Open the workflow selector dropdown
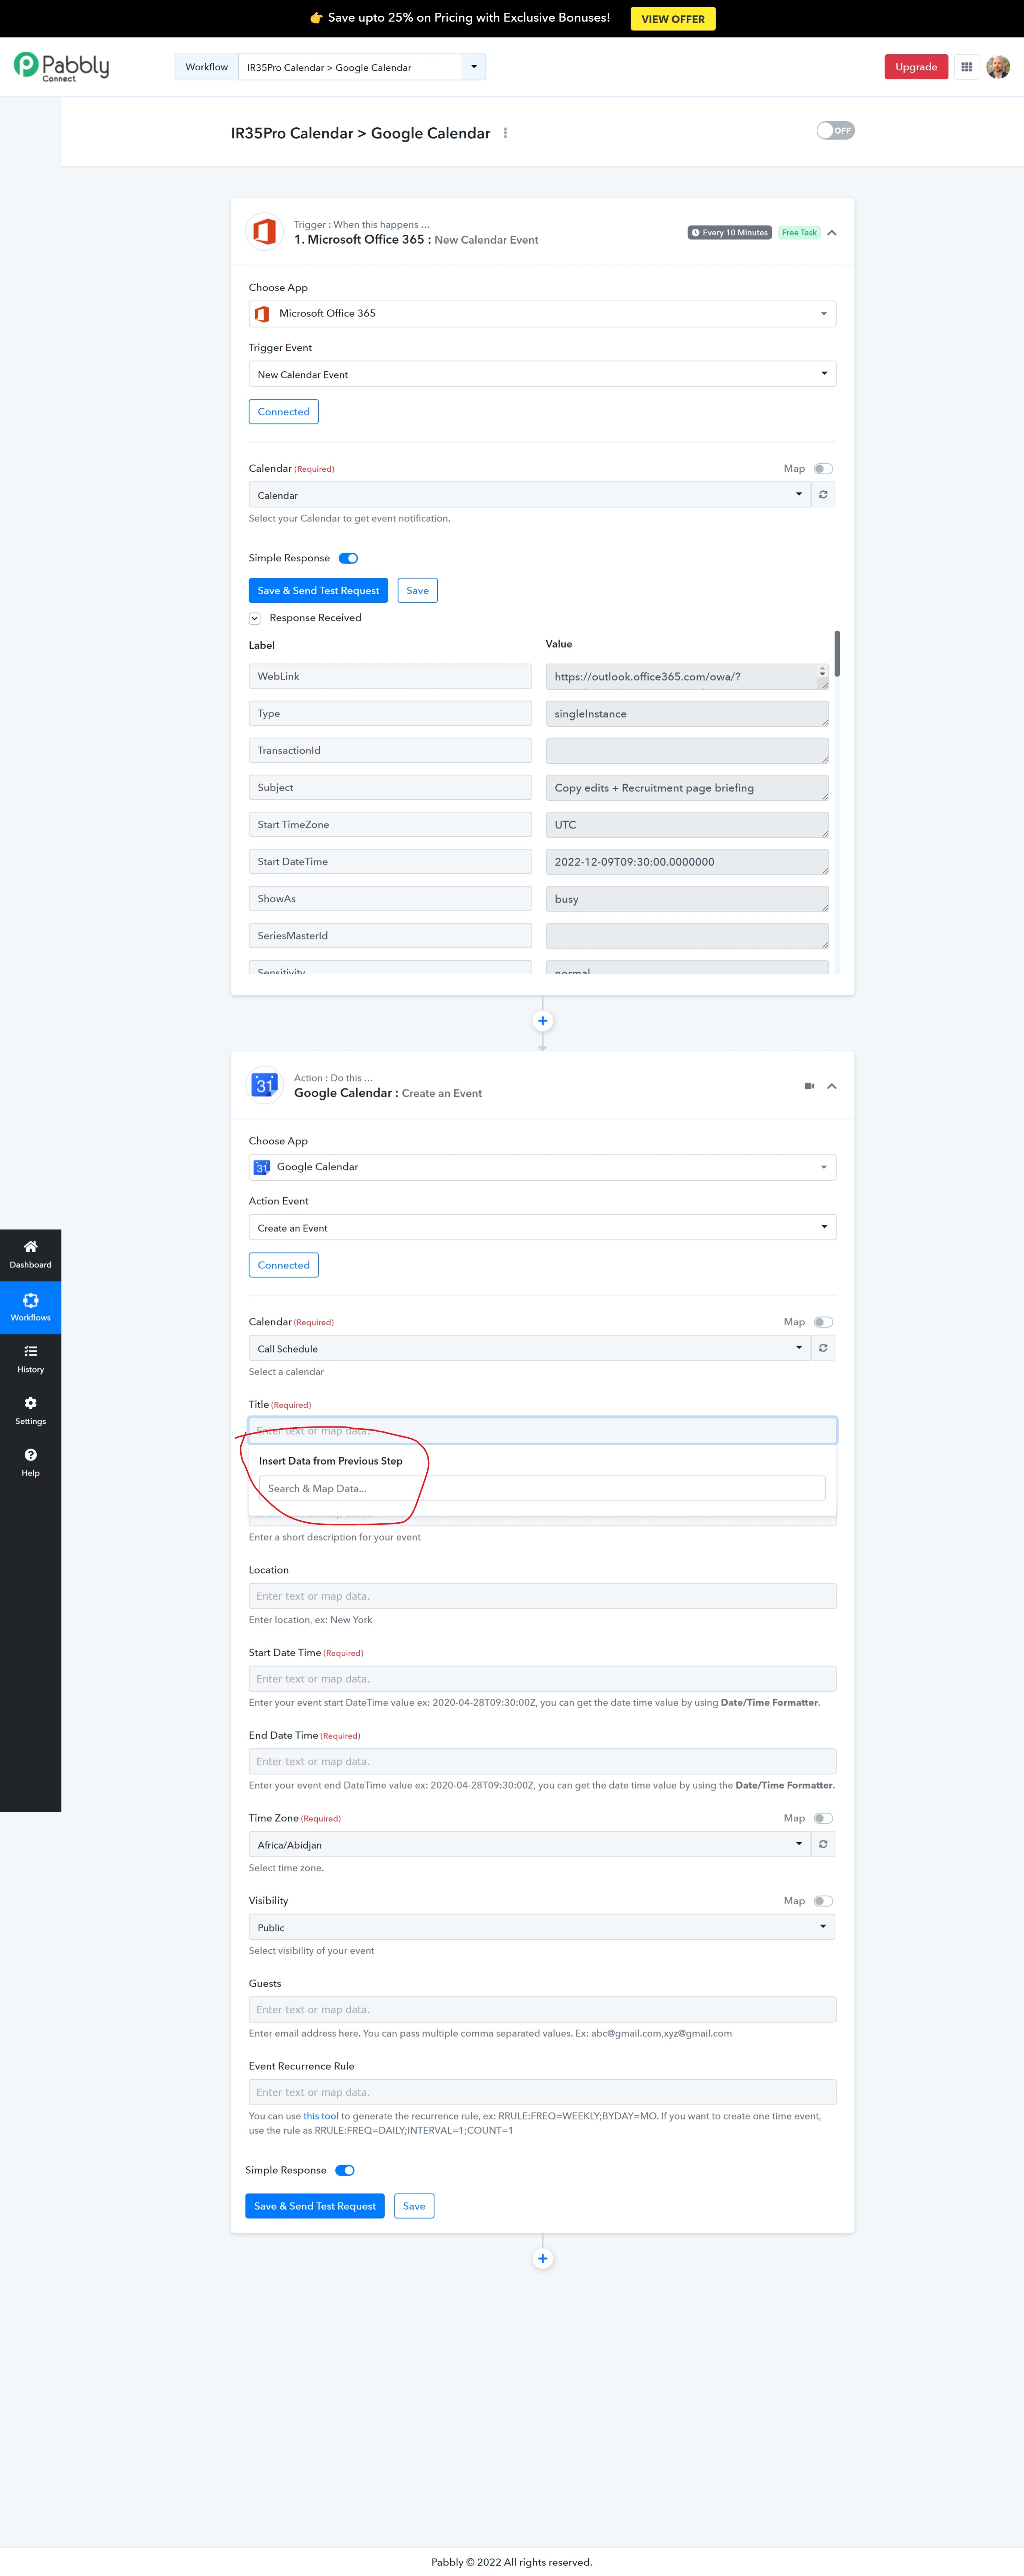Screen dimensions: 1024x2576 point(474,67)
